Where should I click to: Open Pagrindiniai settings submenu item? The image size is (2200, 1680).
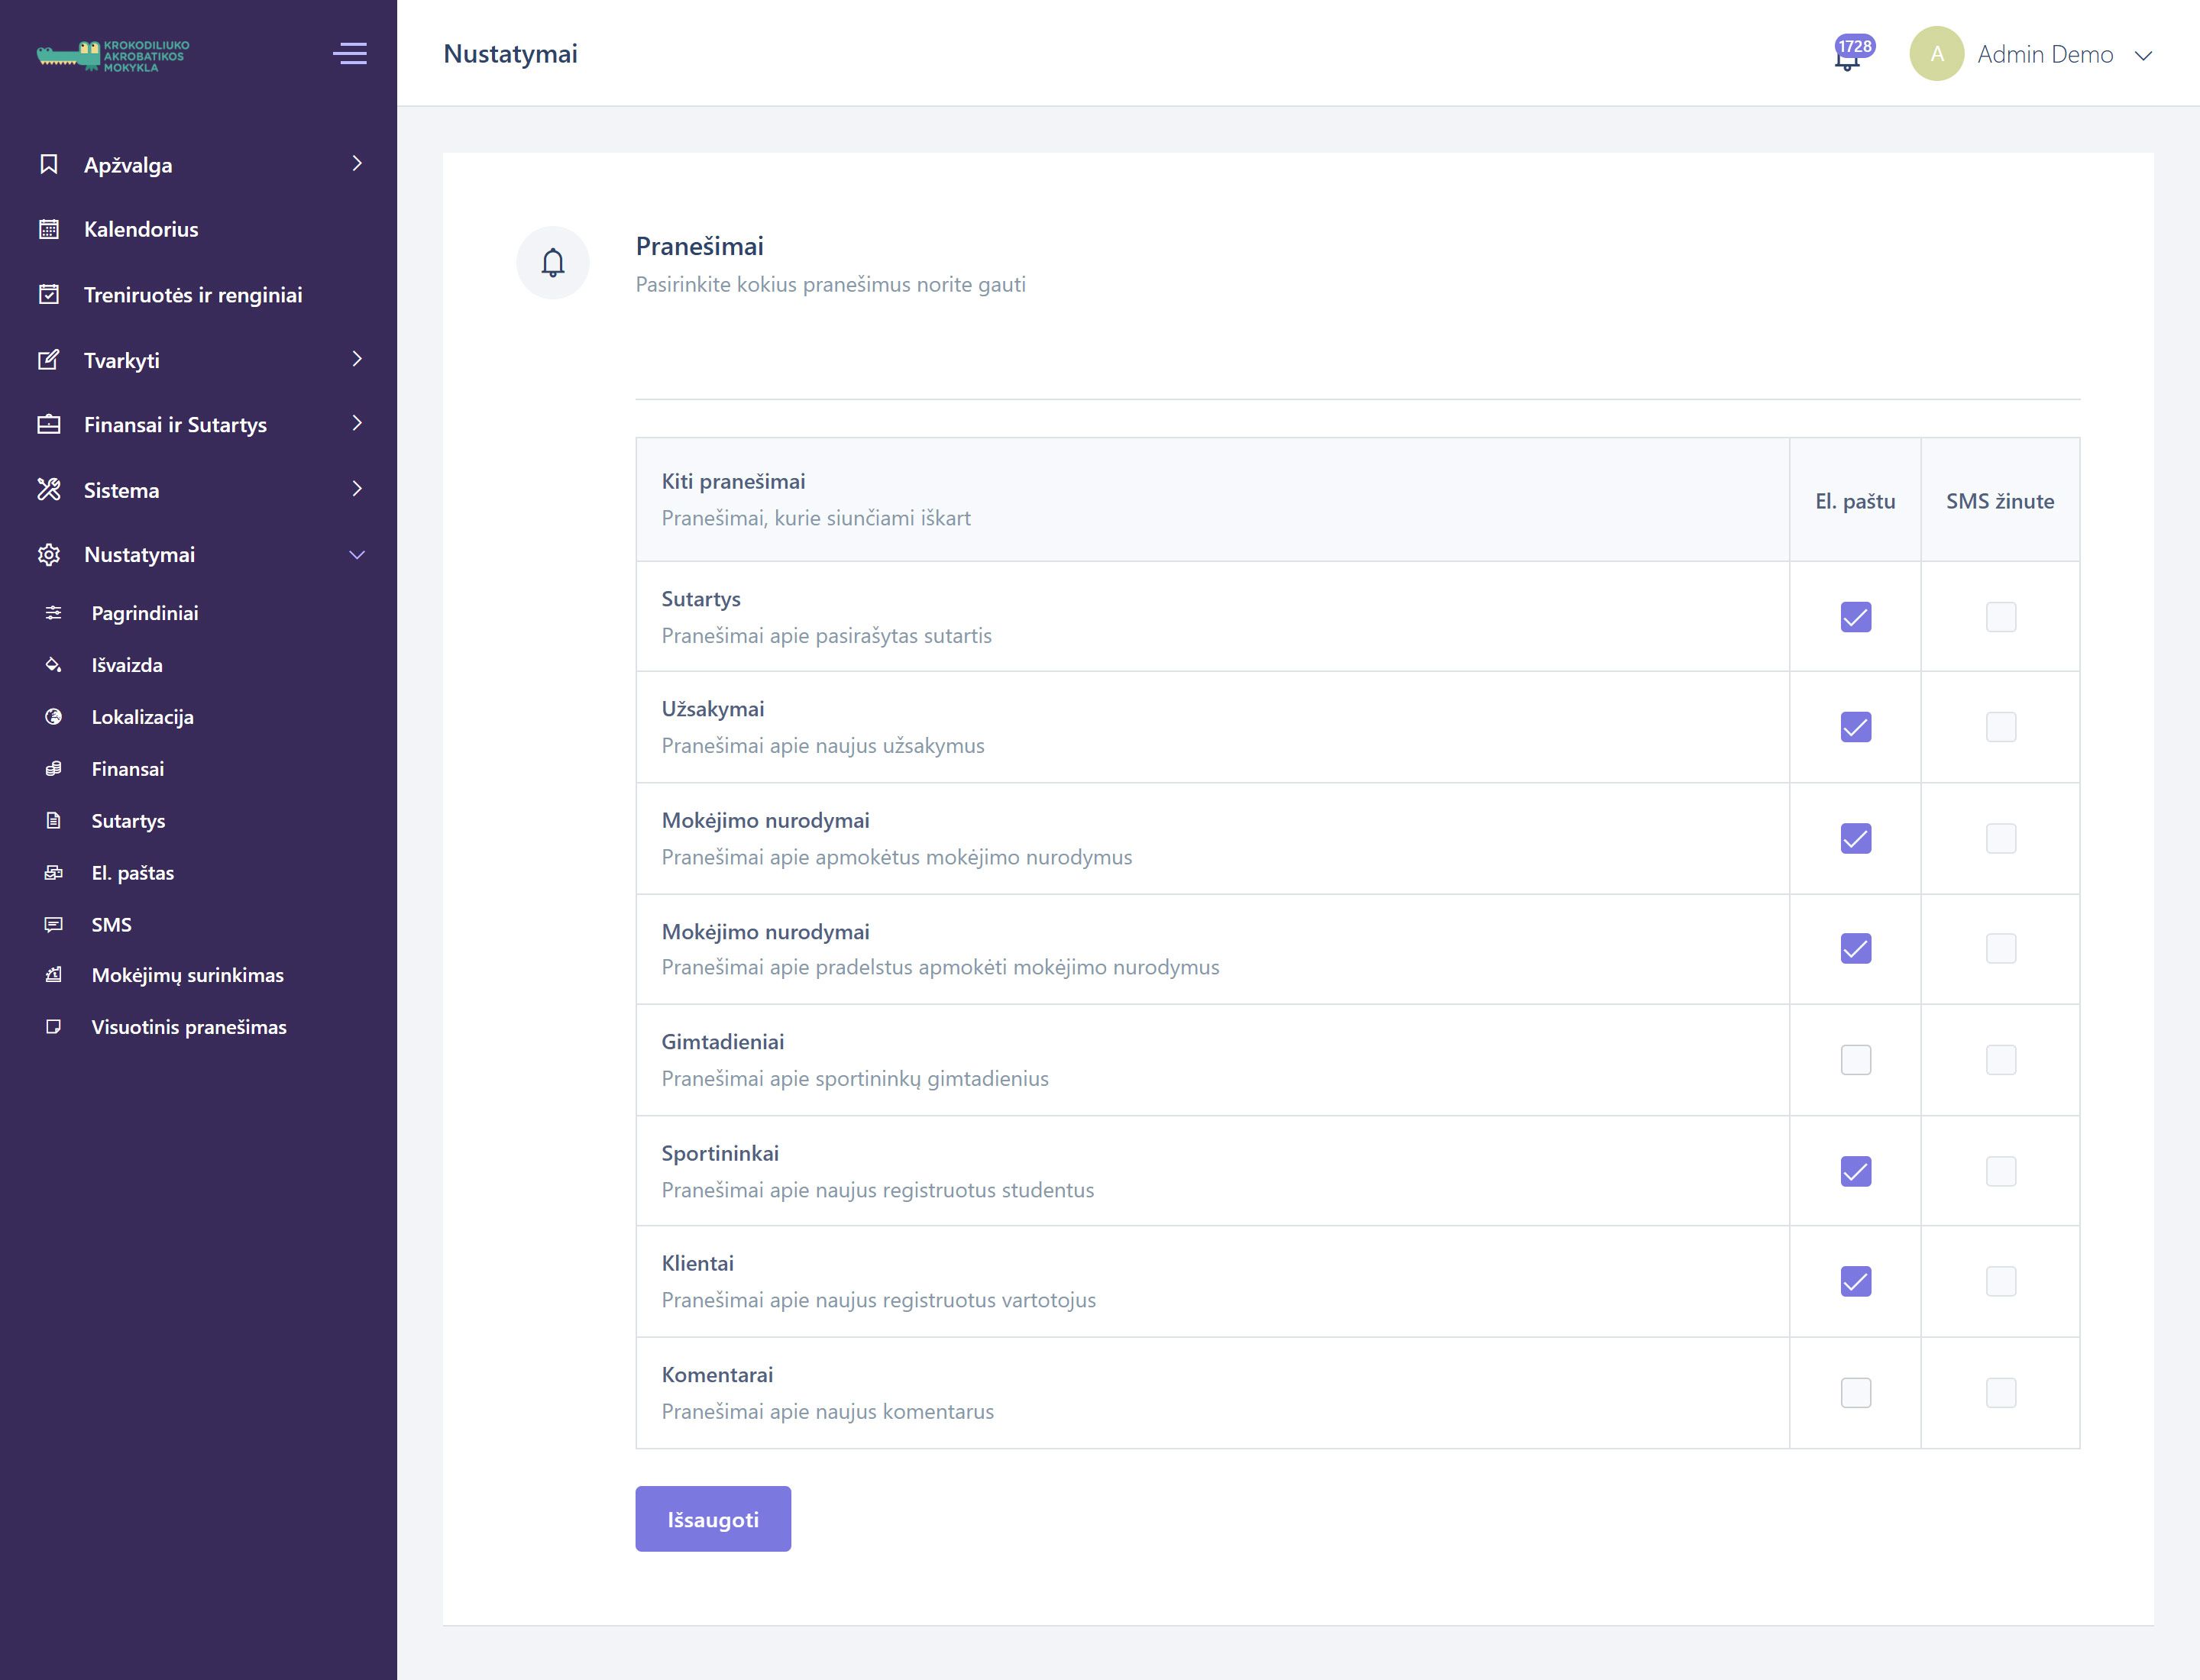click(x=144, y=613)
